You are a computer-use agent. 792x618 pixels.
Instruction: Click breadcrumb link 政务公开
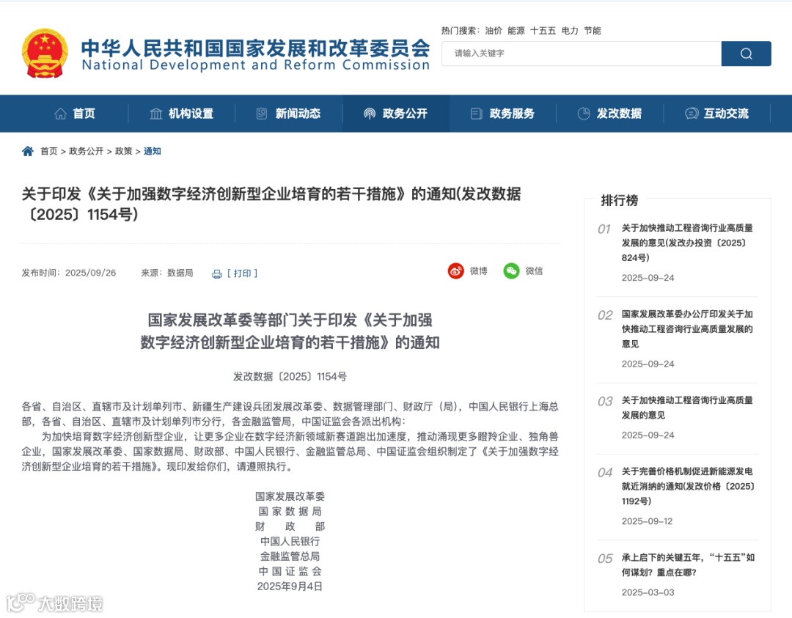[86, 151]
